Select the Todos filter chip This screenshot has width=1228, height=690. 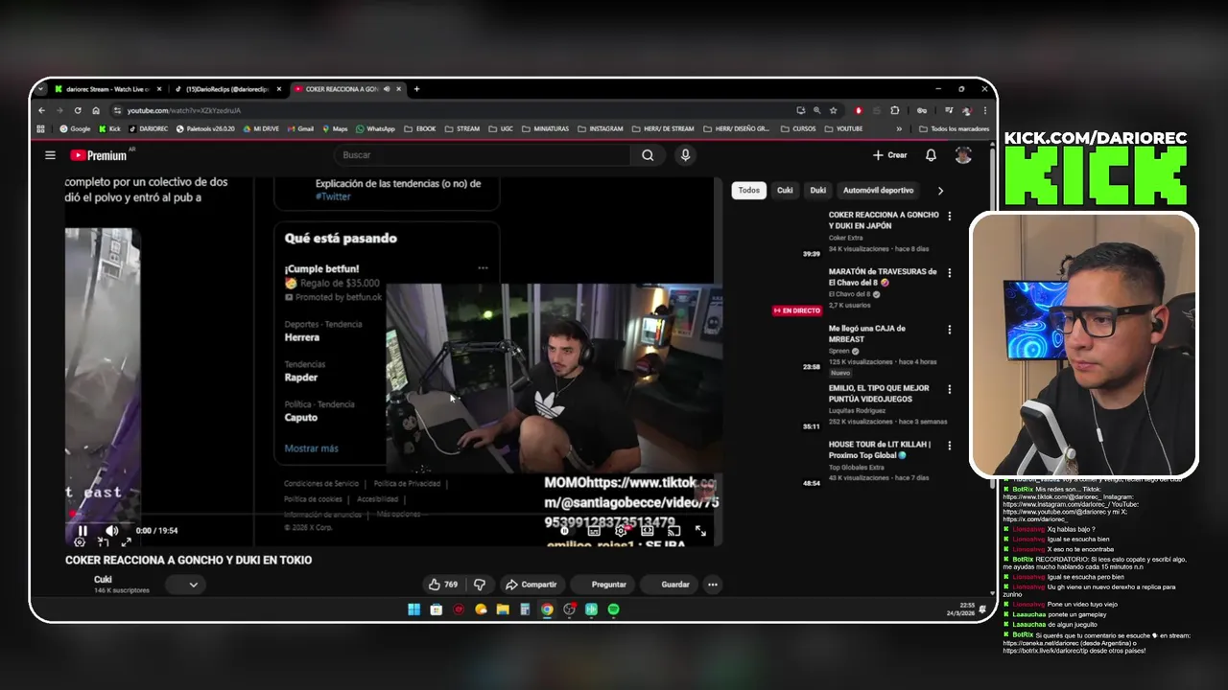[749, 190]
